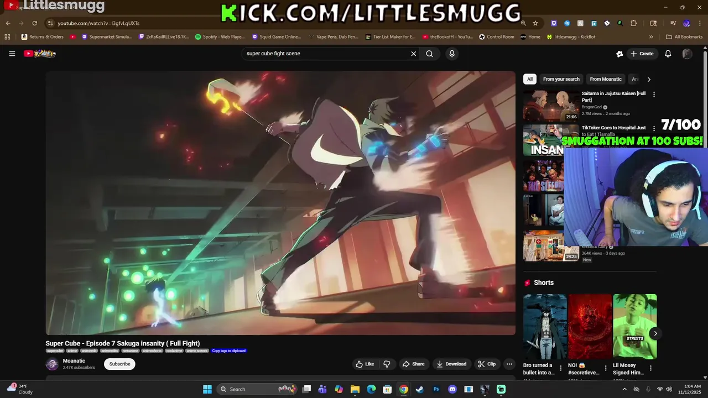Viewport: 708px width, 398px height.
Task: Go to YouTube home via the logo
Action: [x=40, y=54]
